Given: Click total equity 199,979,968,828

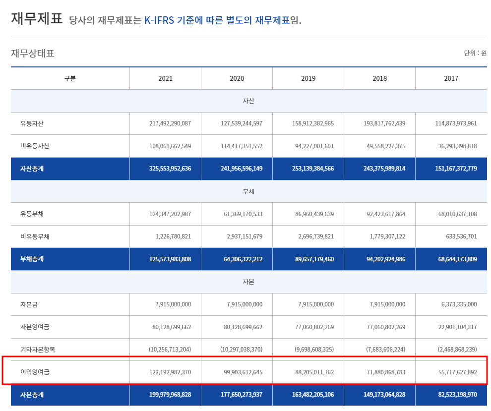Looking at the screenshot, I should click(170, 395).
